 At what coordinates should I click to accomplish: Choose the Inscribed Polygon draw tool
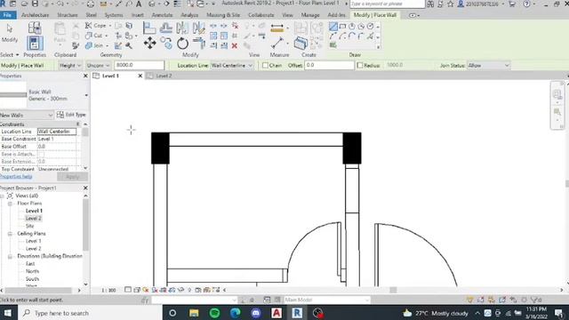[x=352, y=27]
